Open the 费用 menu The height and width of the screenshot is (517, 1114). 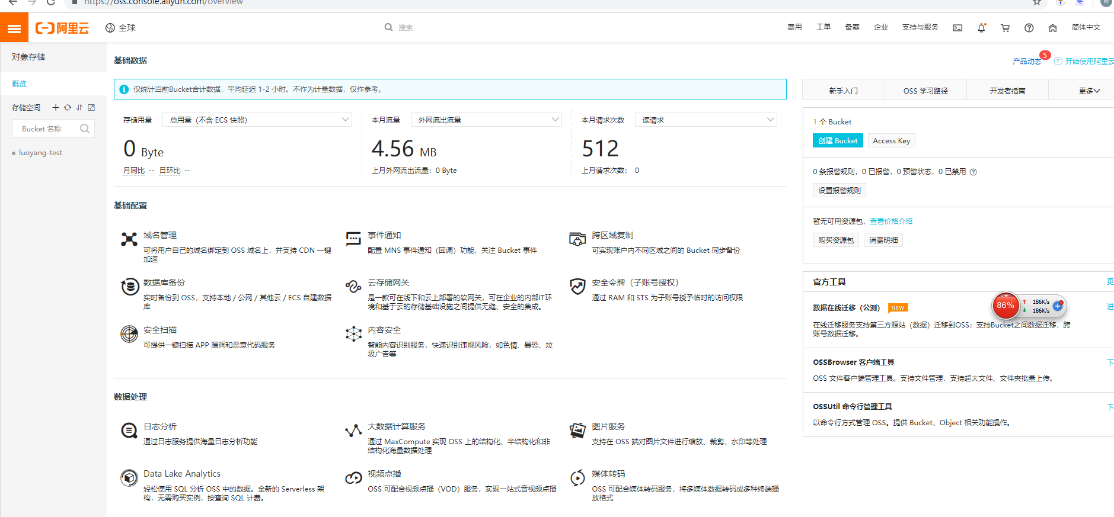pos(794,27)
